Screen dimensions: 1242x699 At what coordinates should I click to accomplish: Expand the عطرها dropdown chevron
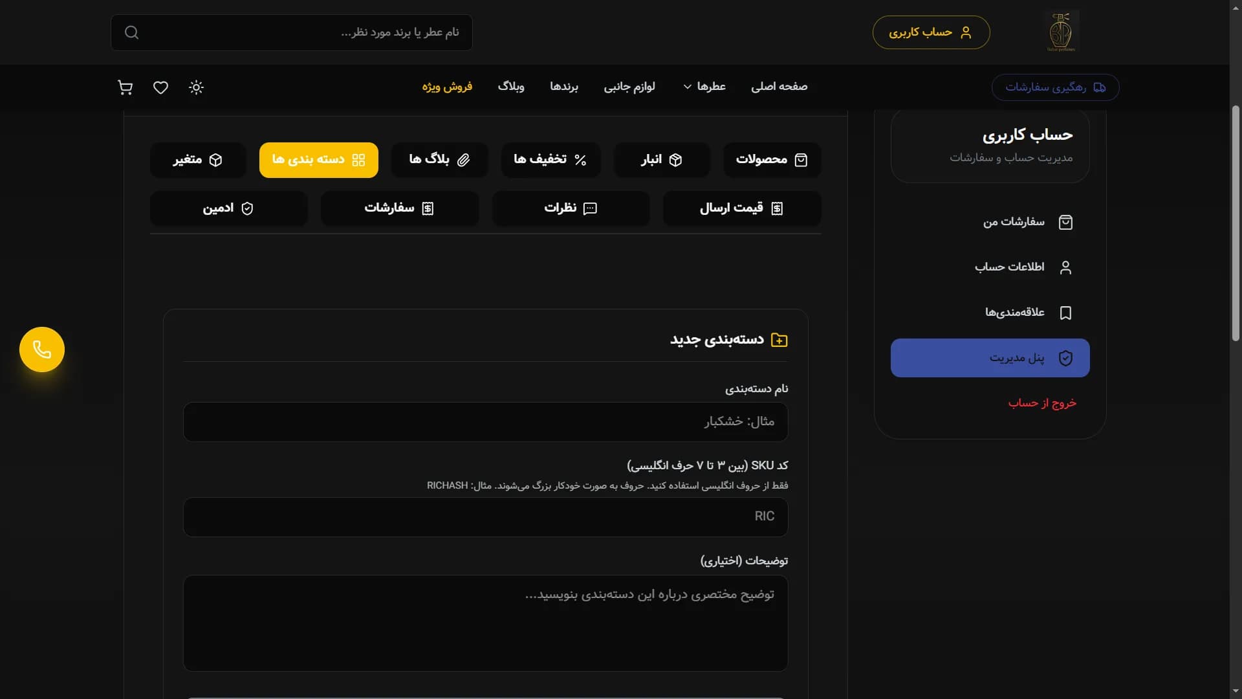pyautogui.click(x=688, y=87)
